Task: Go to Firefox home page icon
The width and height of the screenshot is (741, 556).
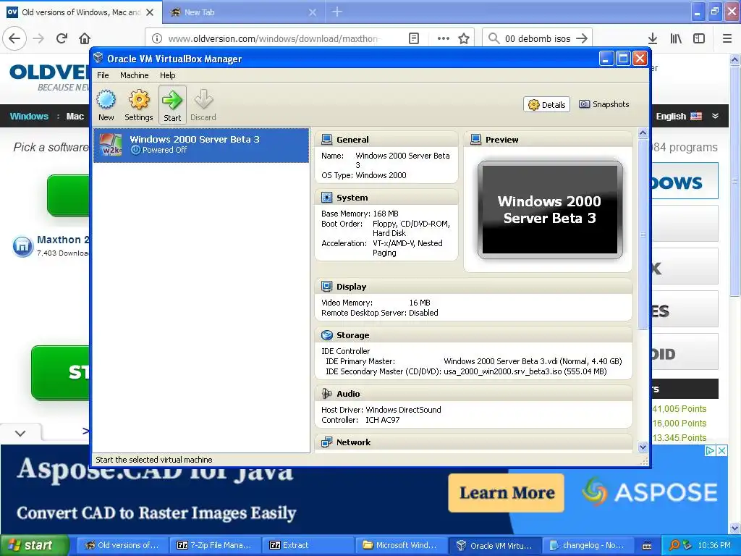Action: 85,38
